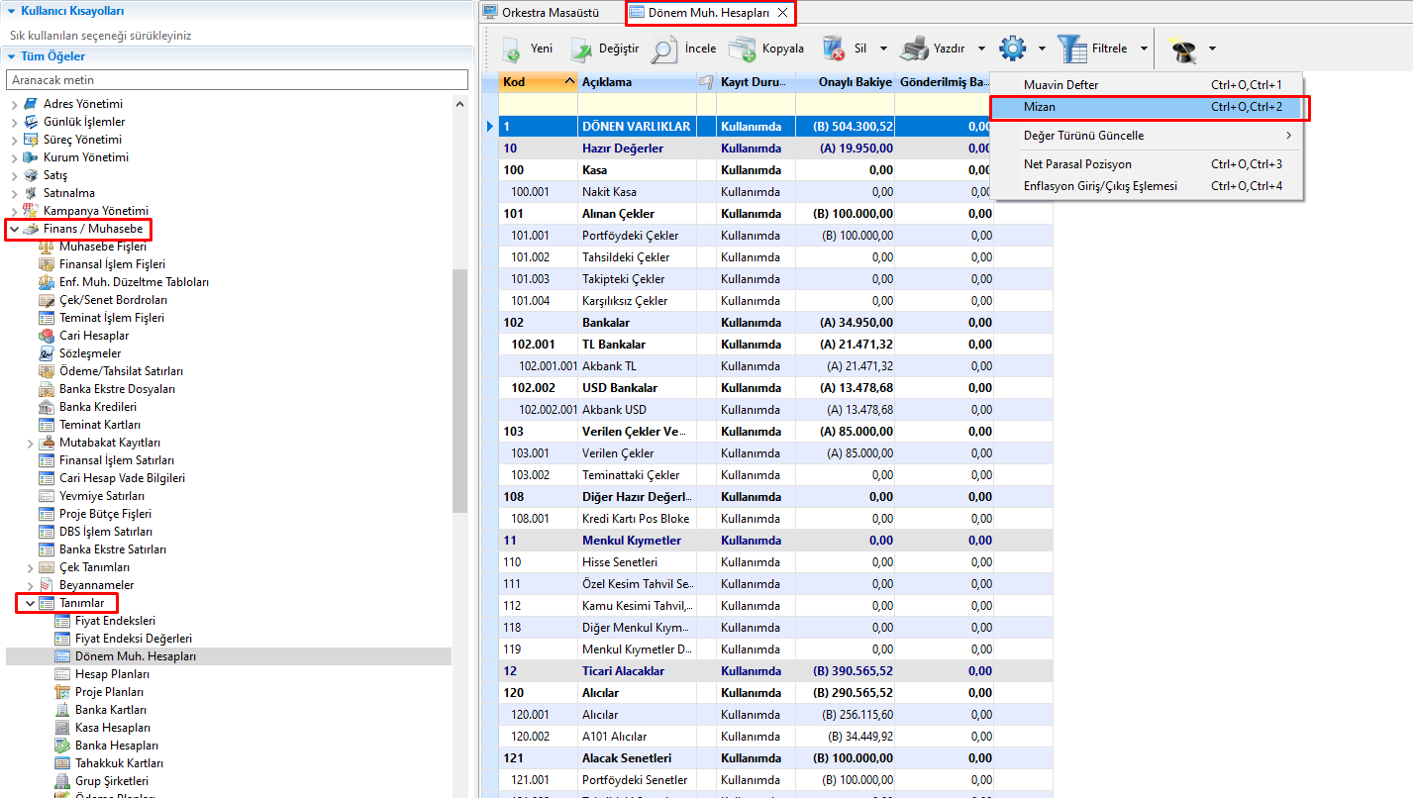Click the Filtrele funnel icon
1413x798 pixels.
click(1072, 49)
